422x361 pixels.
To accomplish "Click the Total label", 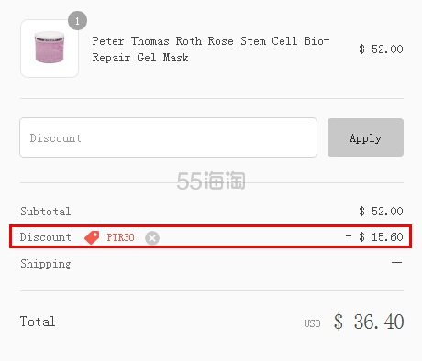I will tap(38, 322).
